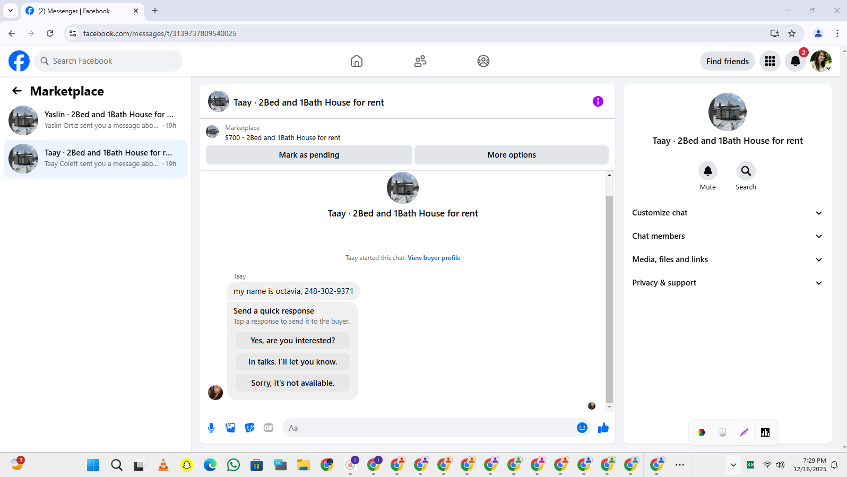Open Chrome three-dot menu
This screenshot has height=477, width=847.
837,33
